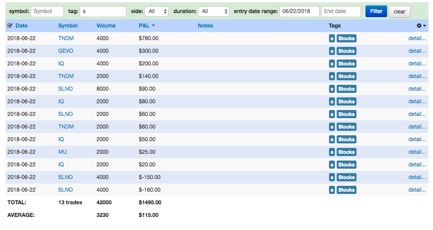Open the gear settings menu in table header
Screen dimensions: 433x230
point(421,25)
